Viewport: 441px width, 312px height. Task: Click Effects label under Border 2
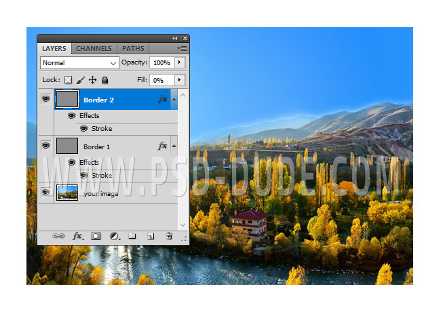89,115
